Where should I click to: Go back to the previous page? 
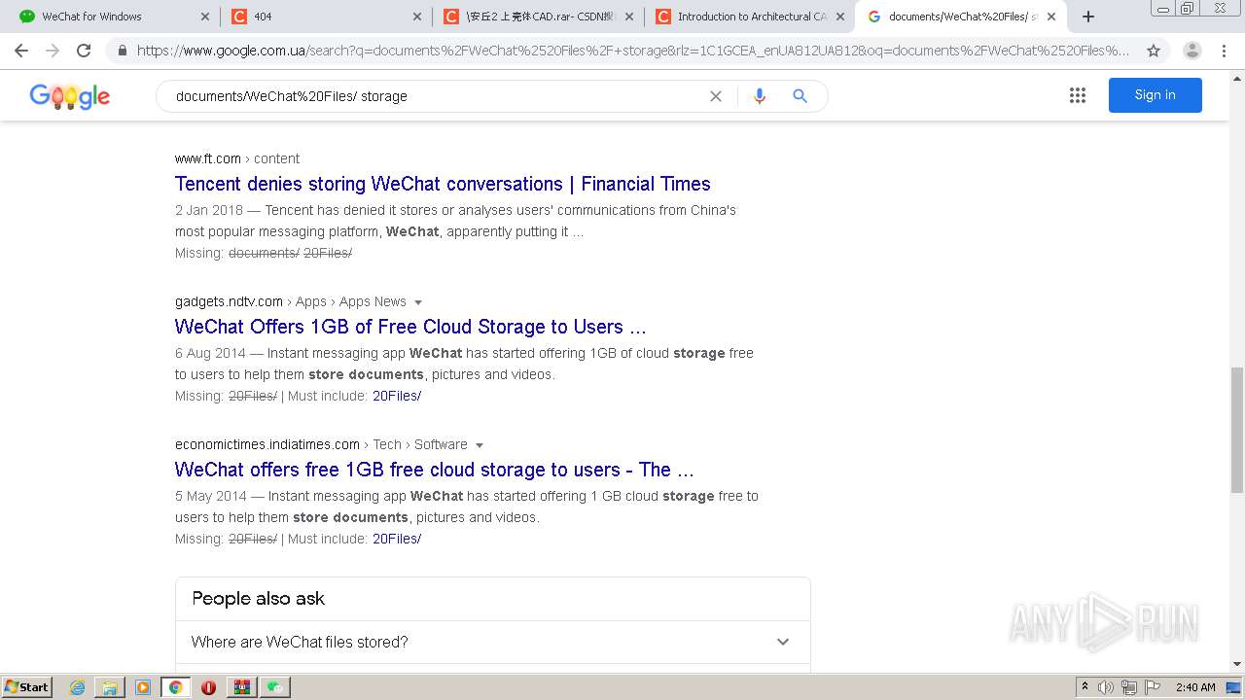21,51
